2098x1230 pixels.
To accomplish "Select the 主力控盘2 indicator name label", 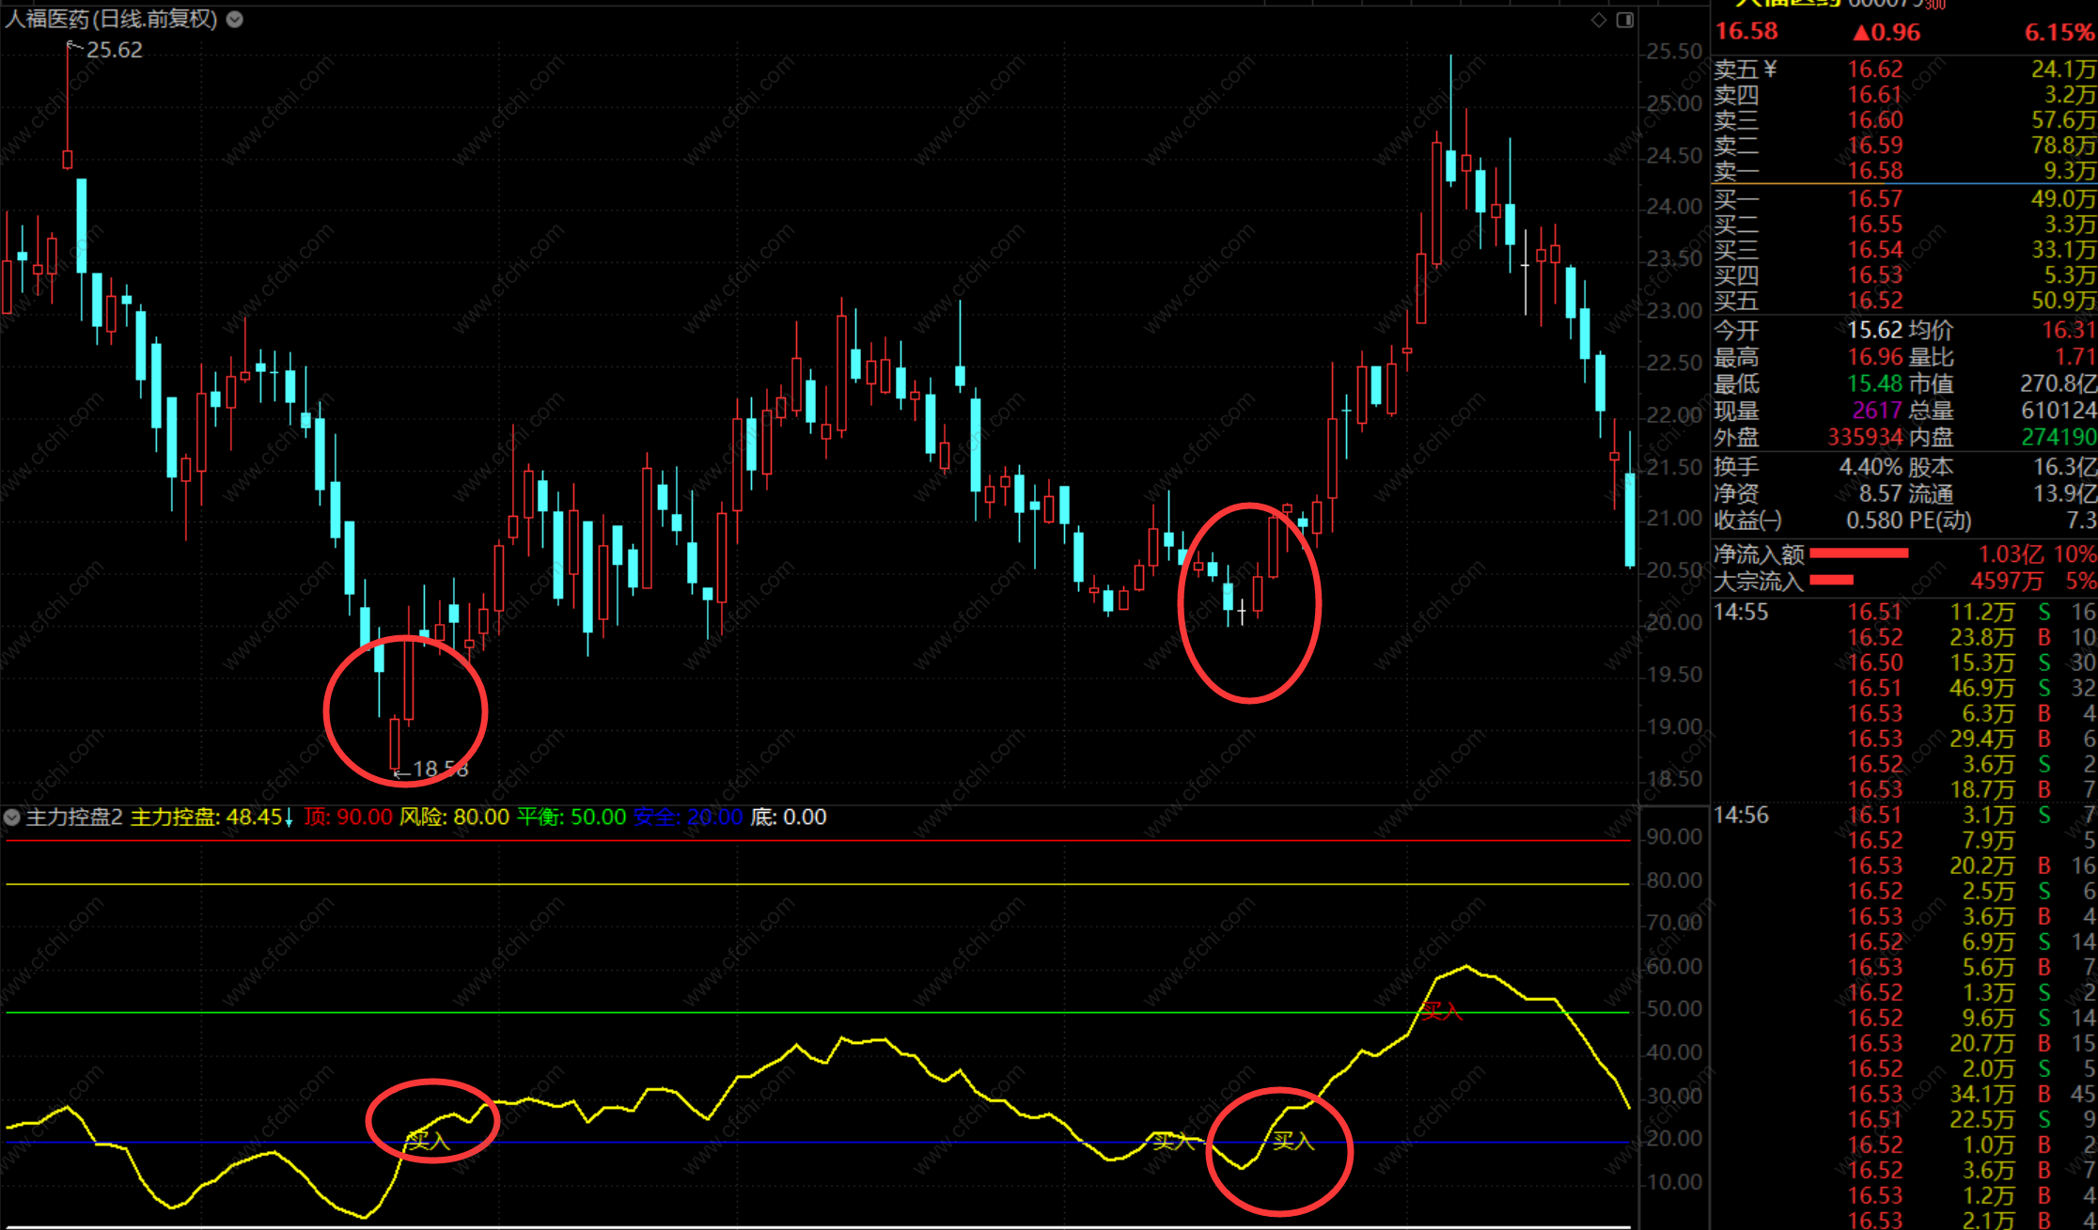I will tap(74, 817).
